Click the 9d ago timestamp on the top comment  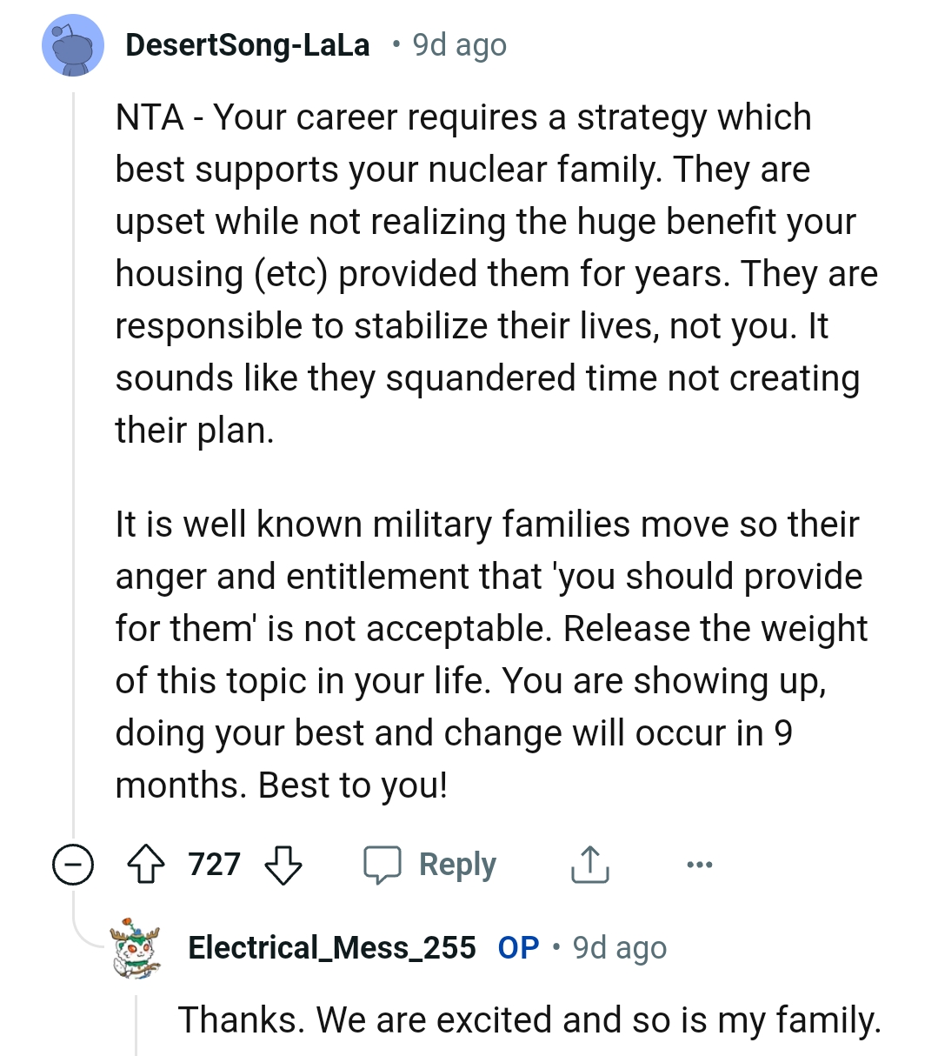[x=459, y=44]
